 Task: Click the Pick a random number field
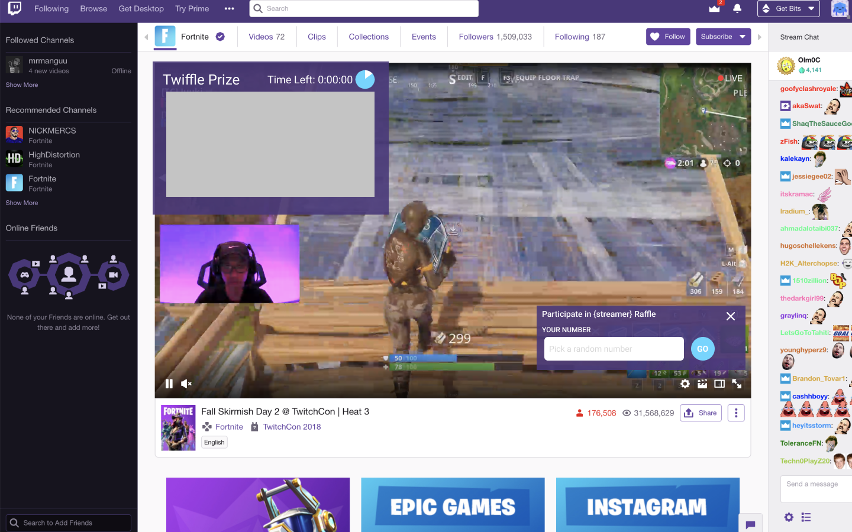pyautogui.click(x=614, y=349)
